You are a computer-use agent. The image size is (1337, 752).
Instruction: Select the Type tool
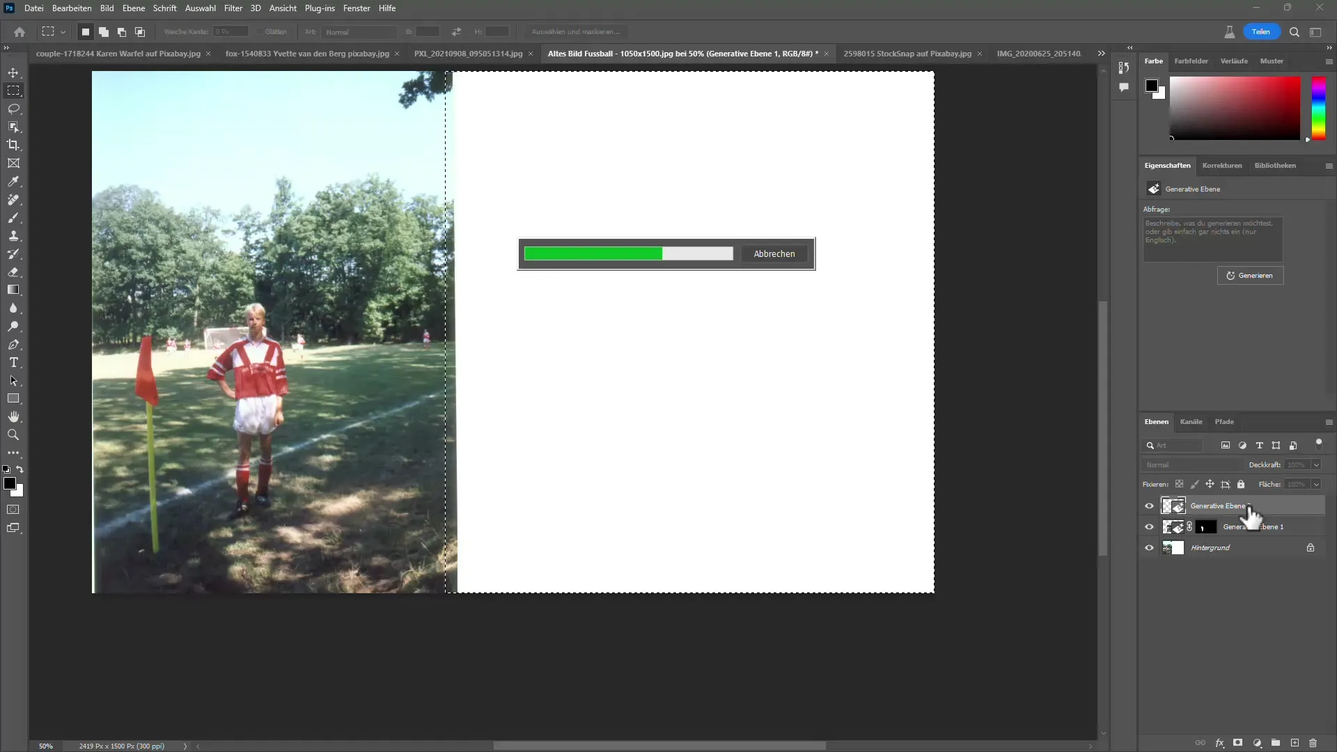click(13, 363)
